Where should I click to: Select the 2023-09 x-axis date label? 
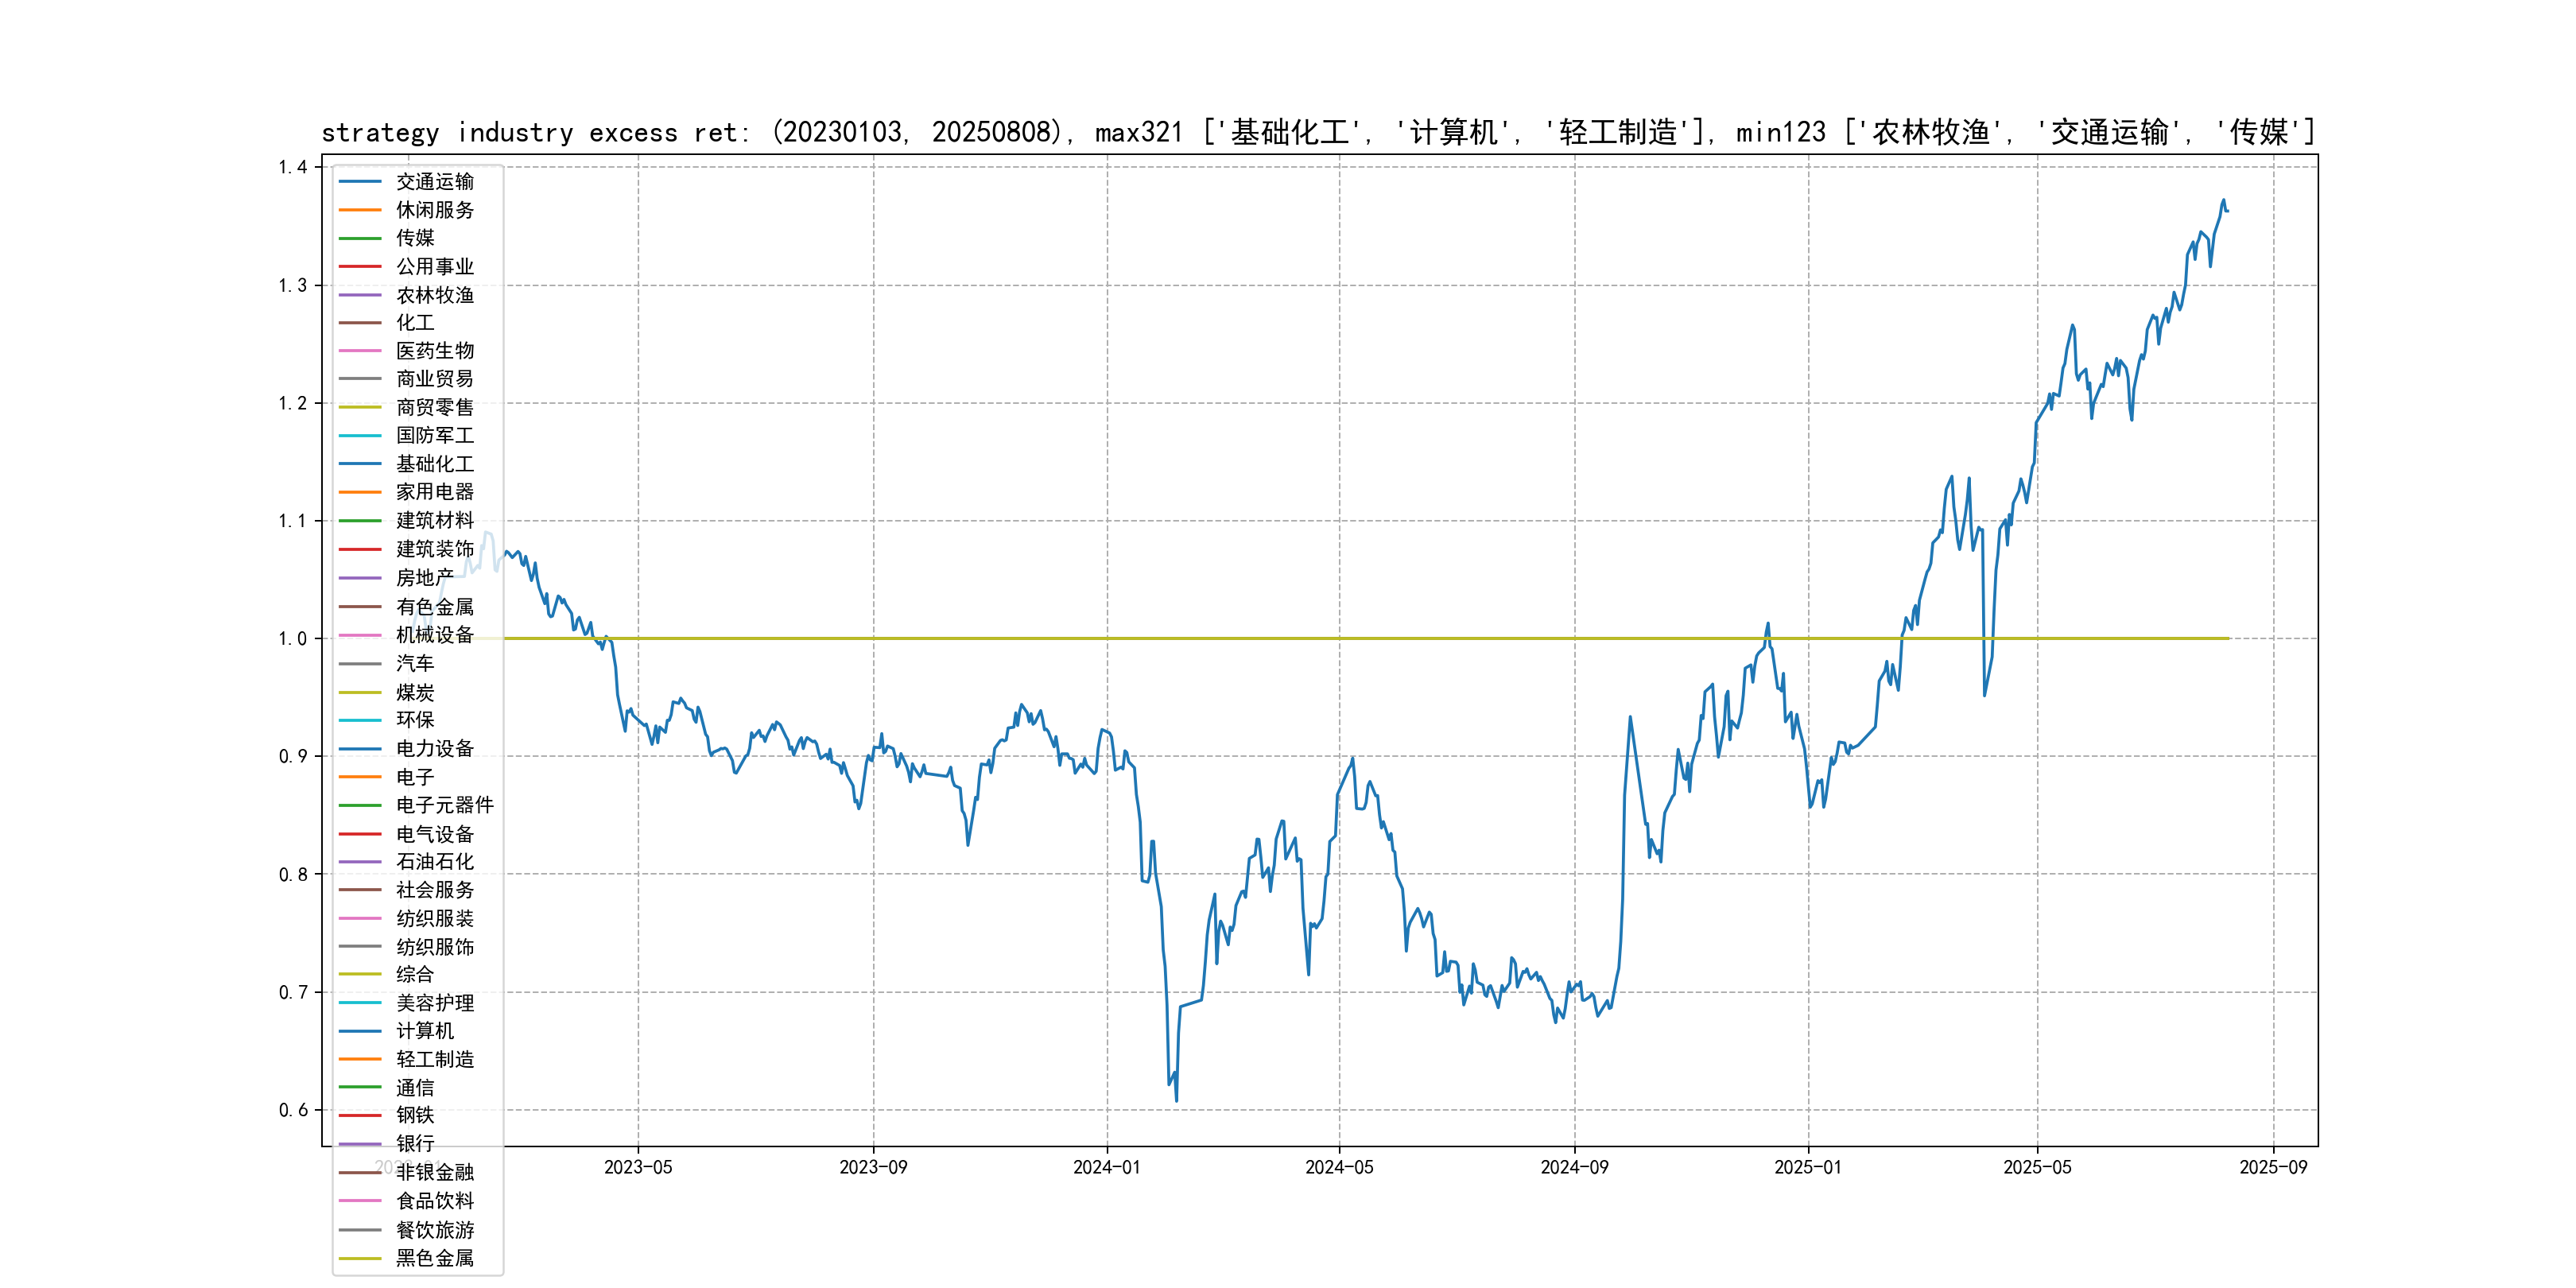[x=873, y=1167]
